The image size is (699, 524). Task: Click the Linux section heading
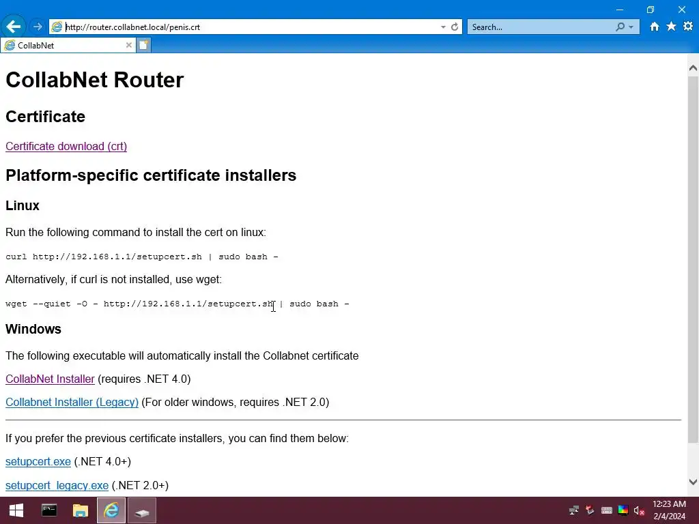coord(23,205)
